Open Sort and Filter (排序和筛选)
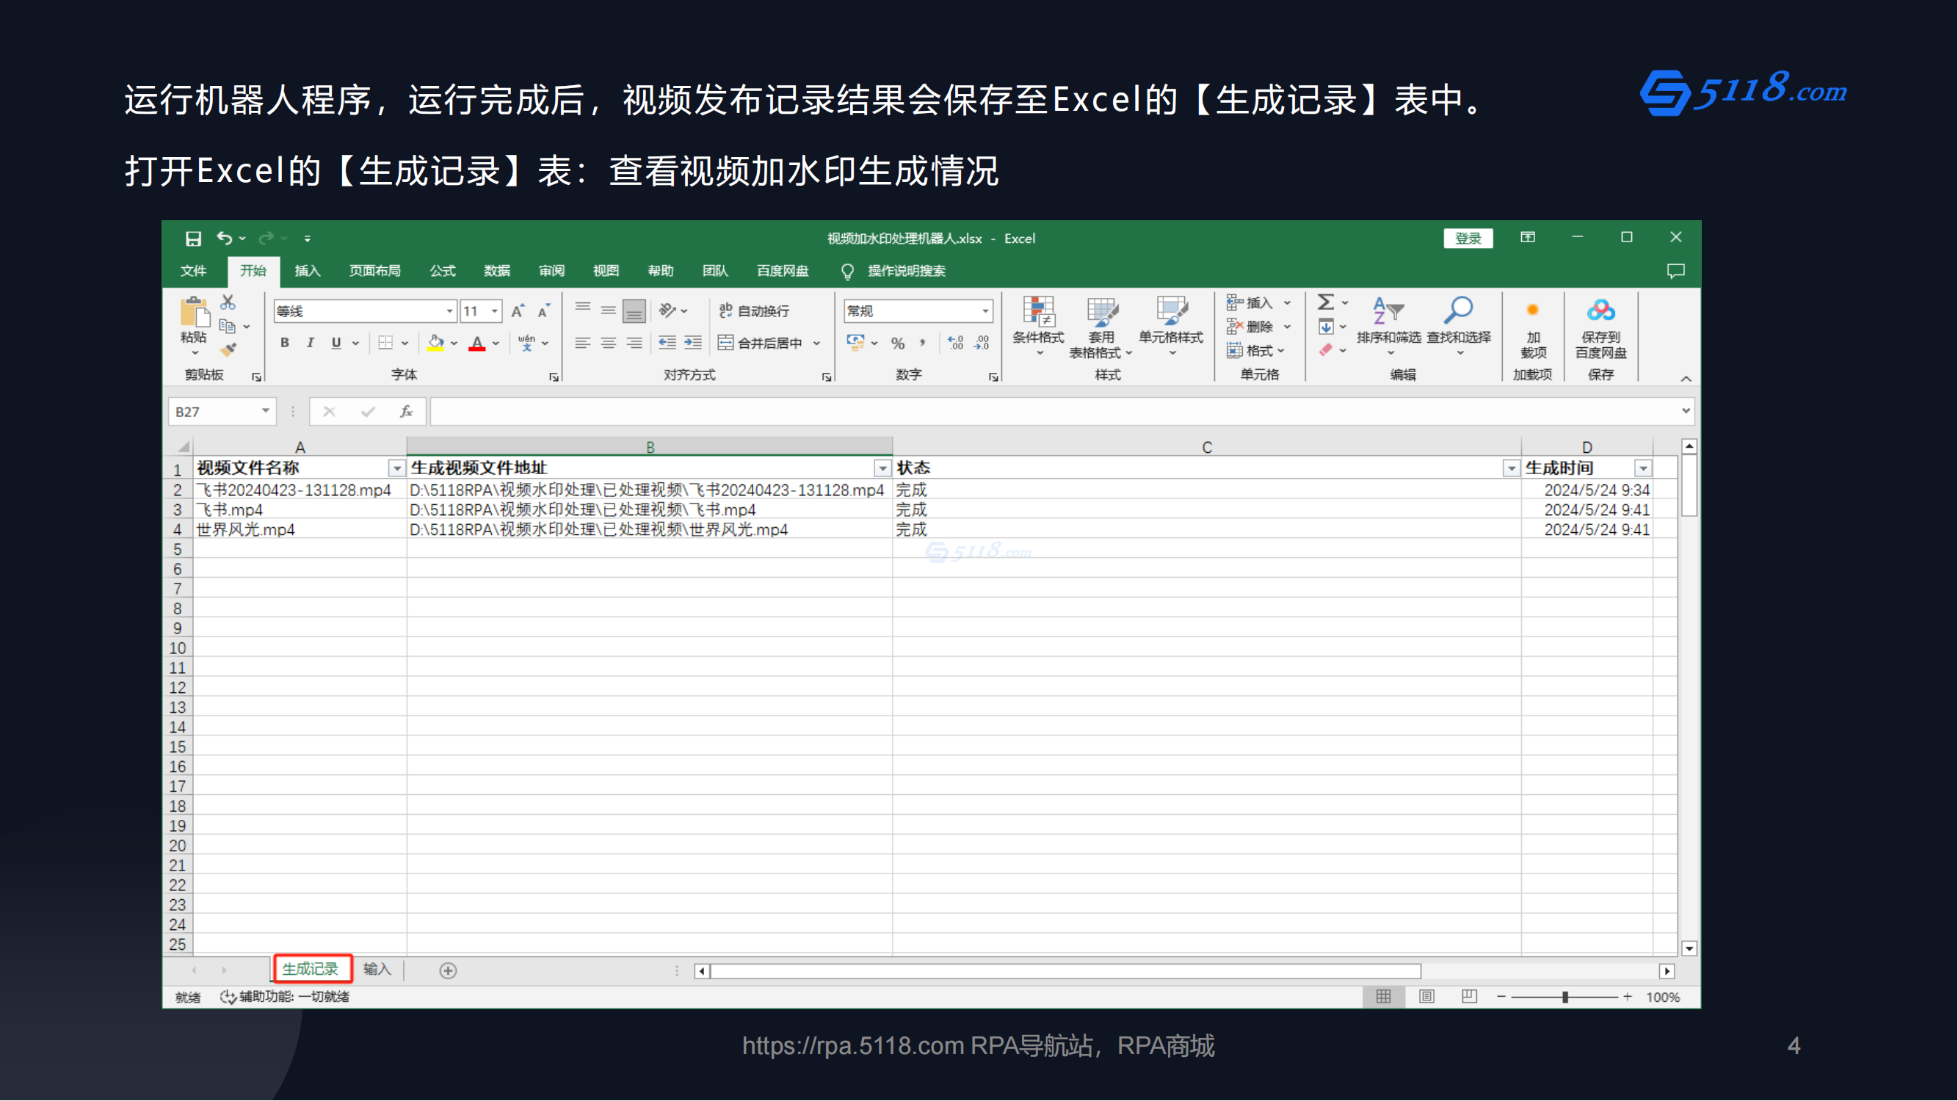Image resolution: width=1958 pixels, height=1101 pixels. coord(1389,327)
